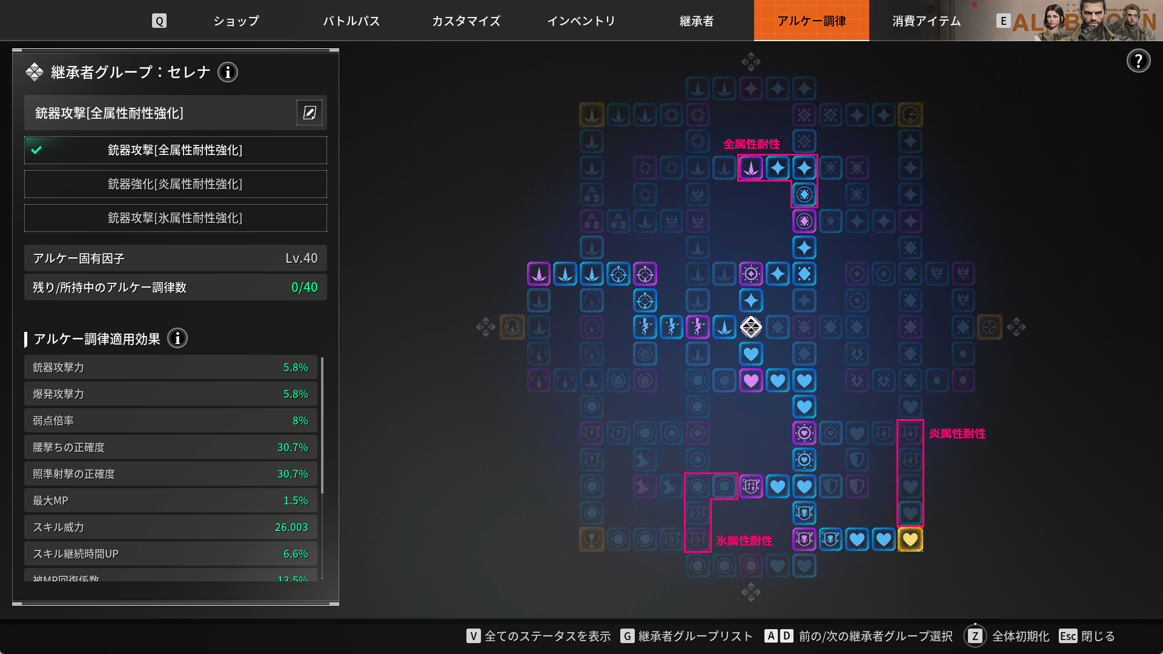This screenshot has height=654, width=1163.
Task: Select gold clock node at upper right corner
Action: 910,115
